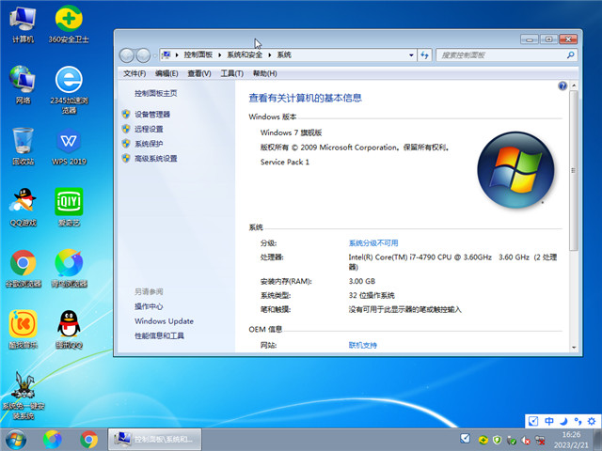Select the 网络 desktop icon

click(x=23, y=86)
